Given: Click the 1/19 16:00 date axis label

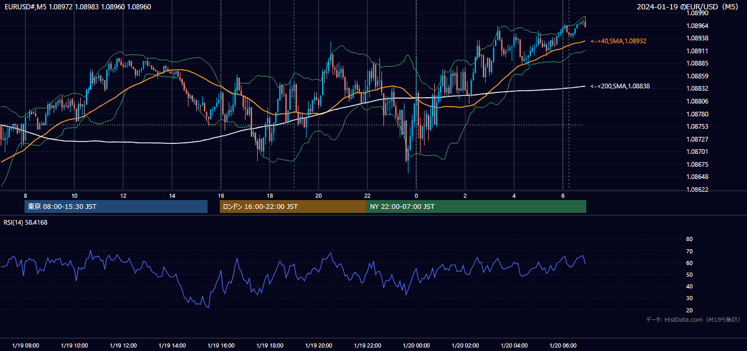Looking at the screenshot, I should [220, 345].
